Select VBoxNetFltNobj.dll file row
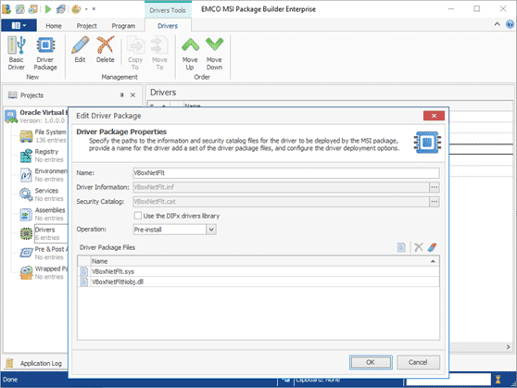Screen dimensions: 517x388 [x=258, y=282]
